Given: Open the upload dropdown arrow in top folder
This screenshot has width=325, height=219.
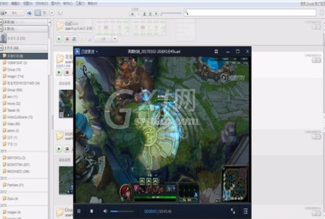Looking at the screenshot, I should pos(115,39).
